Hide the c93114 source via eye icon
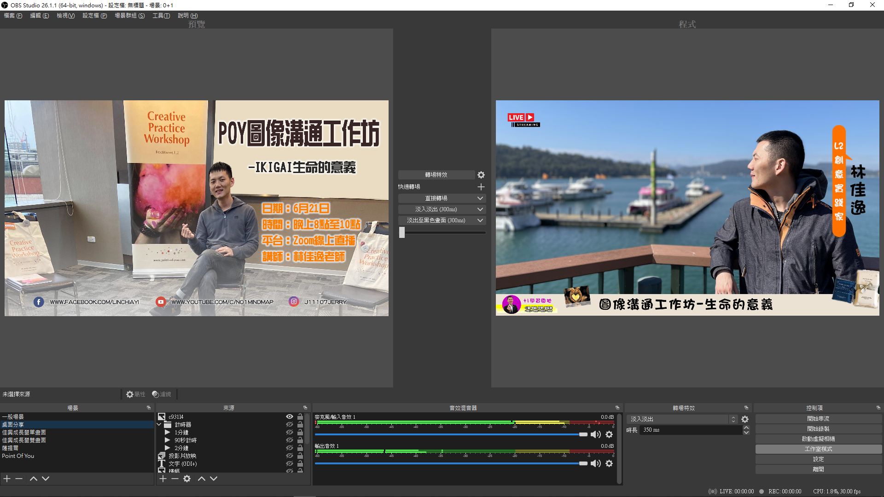The image size is (884, 497). pos(290,416)
